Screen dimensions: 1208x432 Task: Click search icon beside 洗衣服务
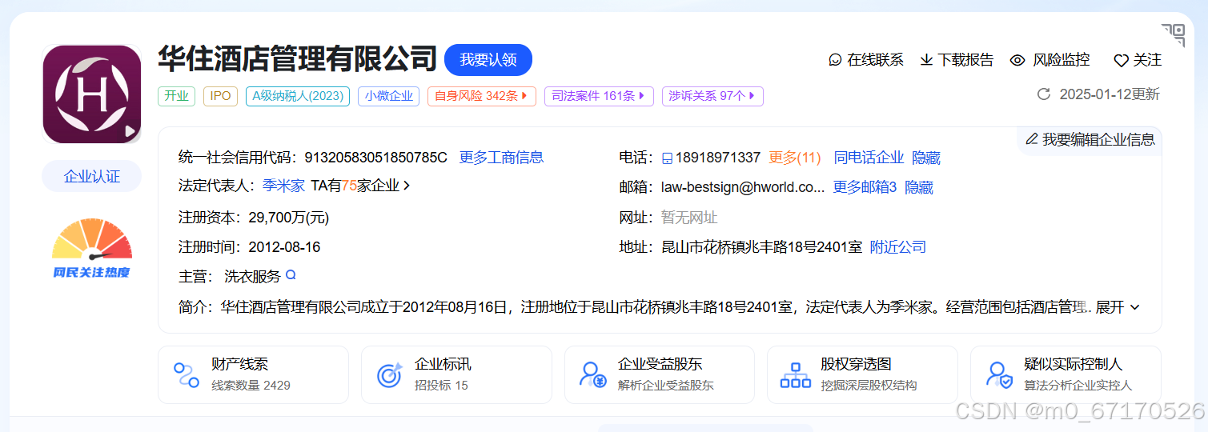coord(291,275)
